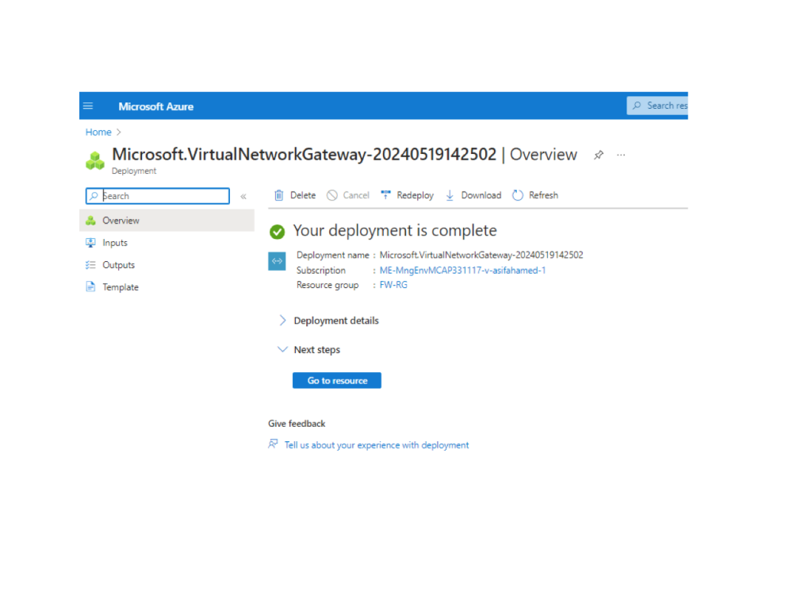The width and height of the screenshot is (812, 592).
Task: Open the hamburger portal menu
Action: tap(88, 106)
